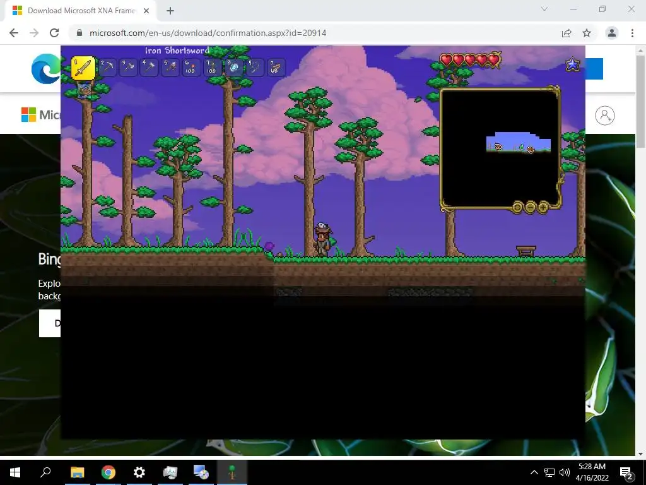Click the wooden workbench on the grass
The height and width of the screenshot is (485, 646).
pos(526,251)
